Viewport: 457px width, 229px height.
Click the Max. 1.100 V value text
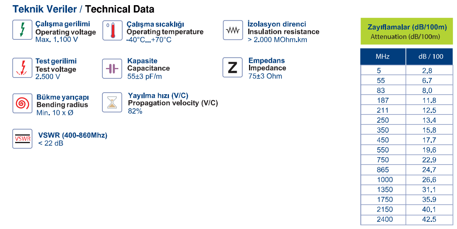point(57,40)
